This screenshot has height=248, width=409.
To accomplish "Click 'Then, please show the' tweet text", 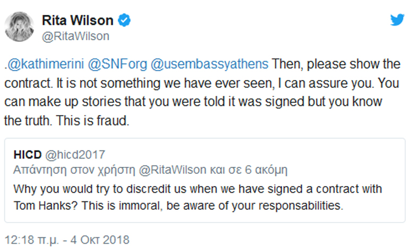I will pos(336,65).
